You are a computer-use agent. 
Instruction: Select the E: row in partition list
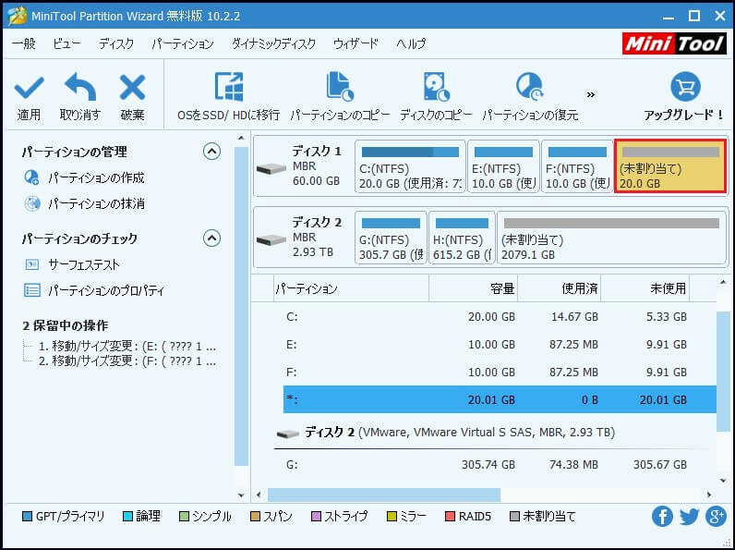pos(500,345)
